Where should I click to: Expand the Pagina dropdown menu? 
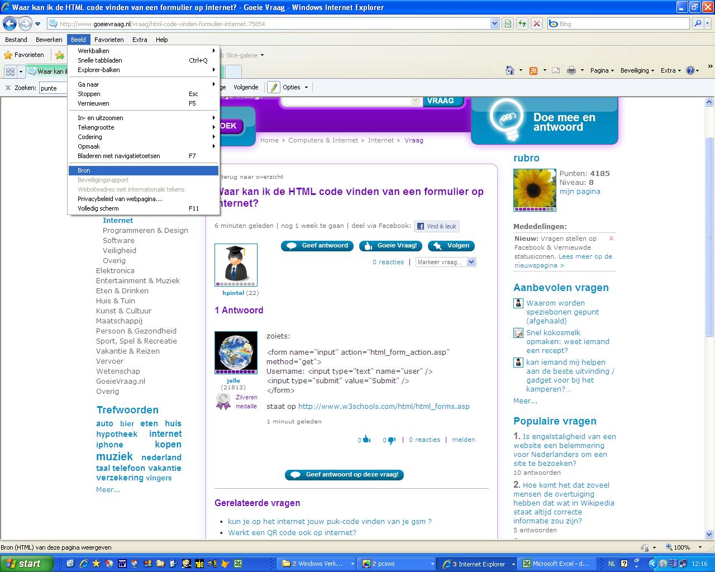pos(602,70)
